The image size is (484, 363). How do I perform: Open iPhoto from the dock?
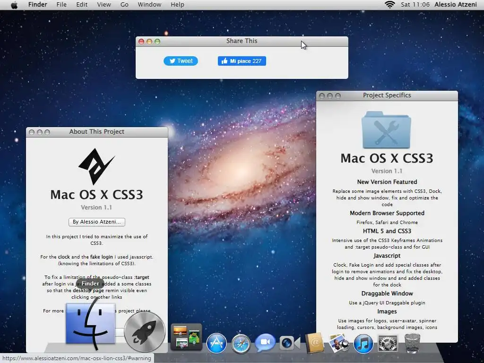338,343
